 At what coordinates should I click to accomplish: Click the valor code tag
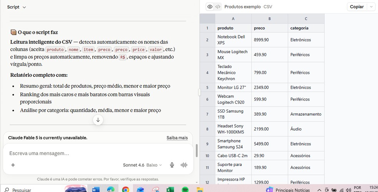pyautogui.click(x=156, y=50)
